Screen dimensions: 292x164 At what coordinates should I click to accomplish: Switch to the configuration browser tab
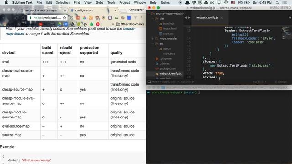coord(83,10)
